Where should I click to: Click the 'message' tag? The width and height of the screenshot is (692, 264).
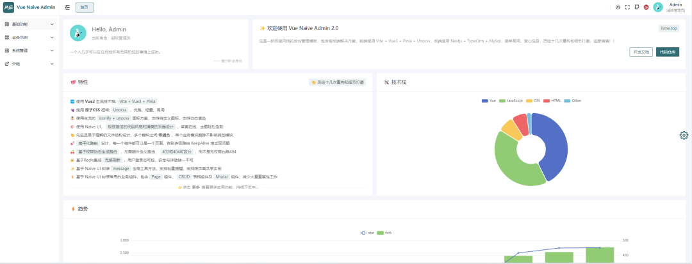tap(121, 169)
